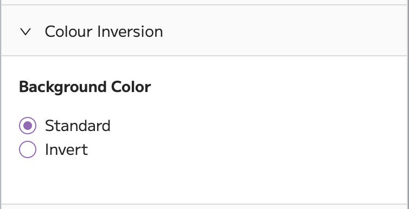The height and width of the screenshot is (209, 409).
Task: Click the white area below the Invert option
Action: 204,181
